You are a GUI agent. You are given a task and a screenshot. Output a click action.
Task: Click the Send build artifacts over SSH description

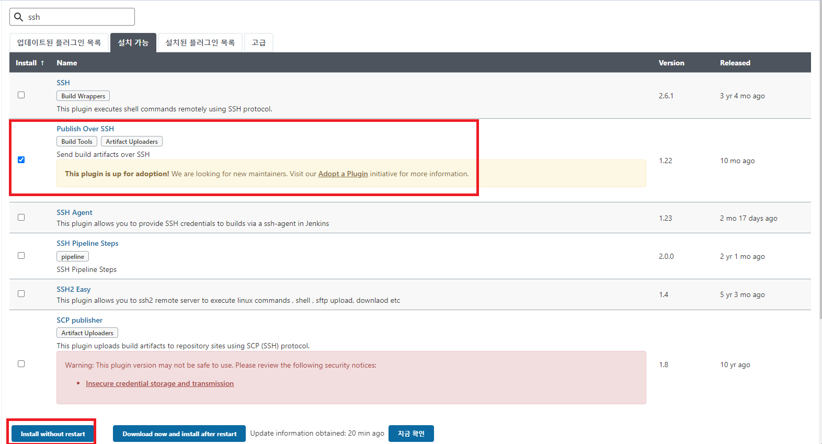point(103,154)
